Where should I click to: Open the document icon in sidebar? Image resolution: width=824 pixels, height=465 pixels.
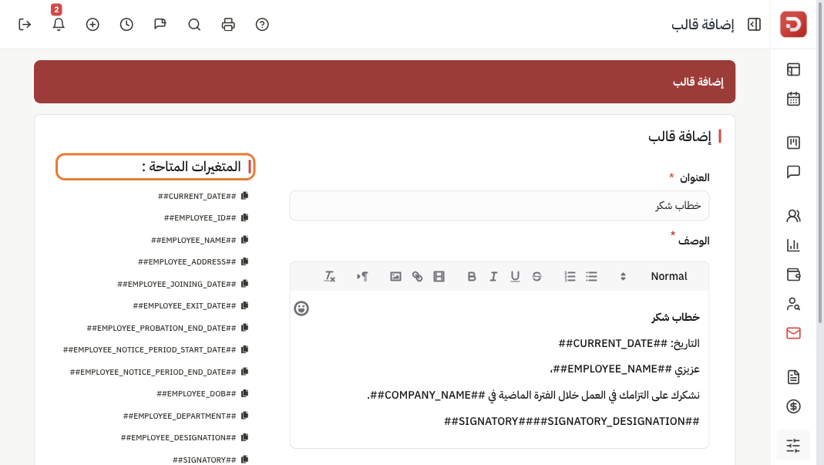coord(793,377)
